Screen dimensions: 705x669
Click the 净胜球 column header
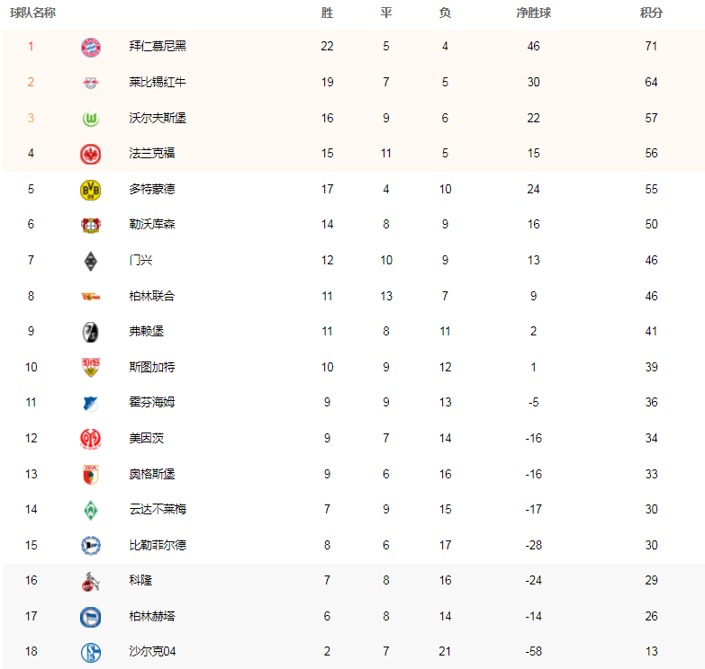coord(533,13)
